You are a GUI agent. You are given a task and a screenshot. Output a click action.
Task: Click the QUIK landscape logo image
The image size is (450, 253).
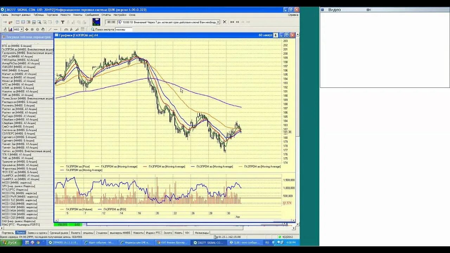point(96,22)
